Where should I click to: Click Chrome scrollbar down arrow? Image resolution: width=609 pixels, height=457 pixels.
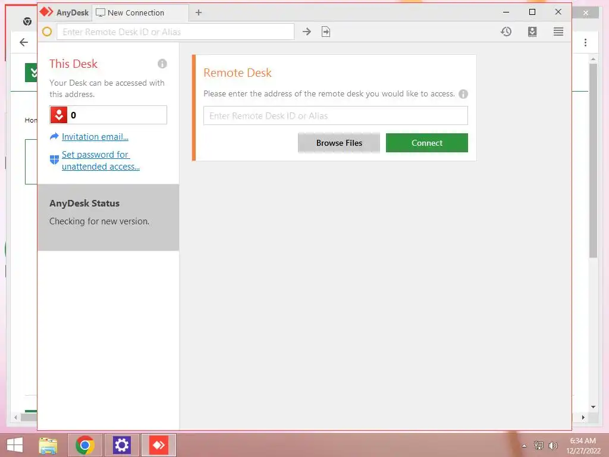coord(593,407)
